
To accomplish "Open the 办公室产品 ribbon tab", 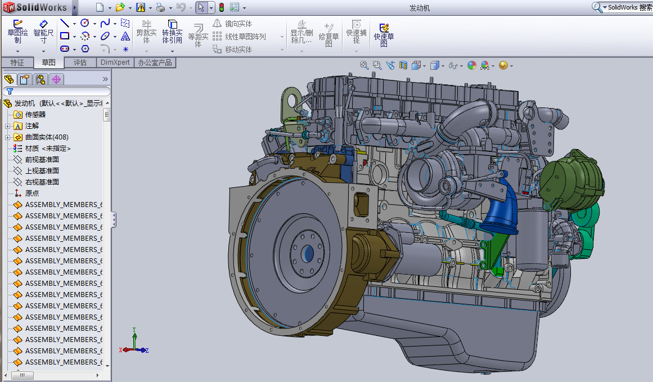I will click(x=155, y=62).
